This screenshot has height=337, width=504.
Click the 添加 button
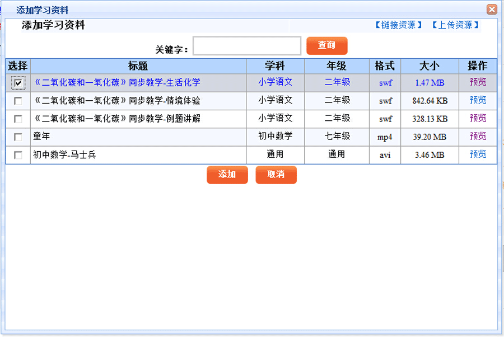point(227,175)
